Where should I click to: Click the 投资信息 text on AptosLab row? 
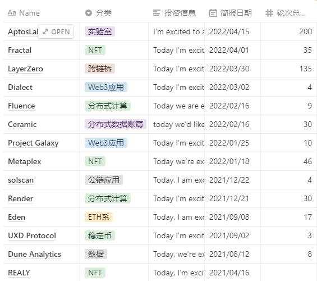pos(179,31)
